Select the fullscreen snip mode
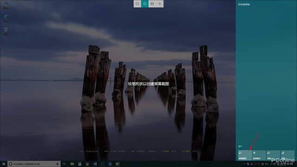The image size is (297, 167). point(152,4)
